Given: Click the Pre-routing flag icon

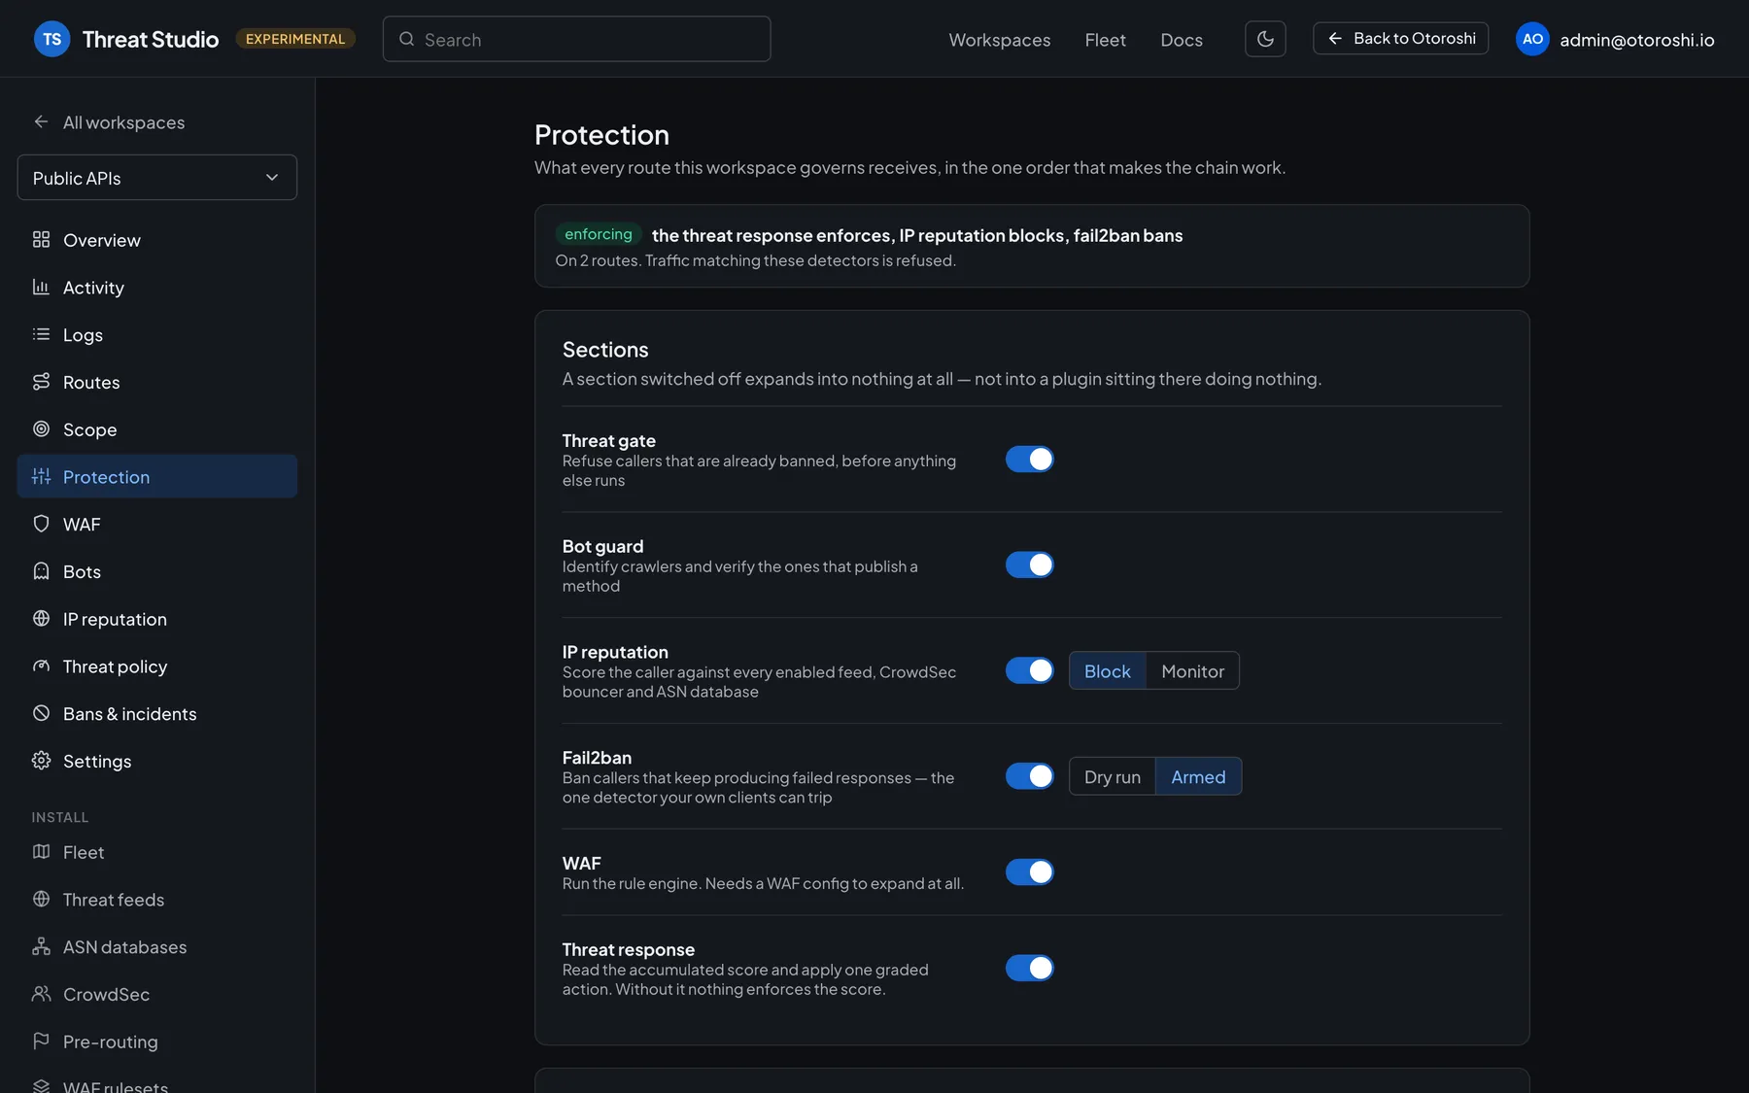Looking at the screenshot, I should tap(41, 1042).
